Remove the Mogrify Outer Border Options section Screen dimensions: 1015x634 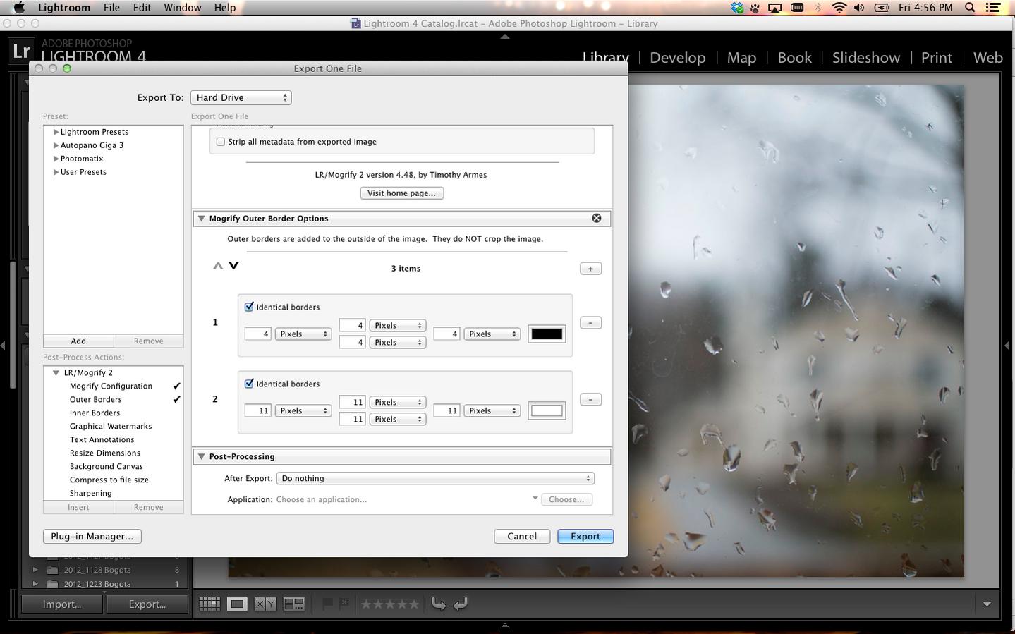click(x=597, y=218)
